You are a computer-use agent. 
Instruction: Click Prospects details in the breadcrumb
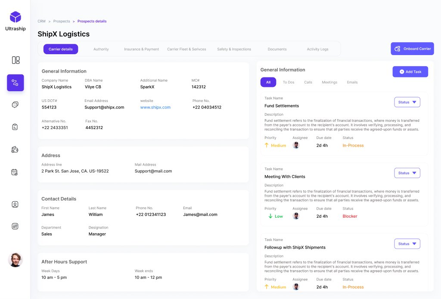(92, 22)
